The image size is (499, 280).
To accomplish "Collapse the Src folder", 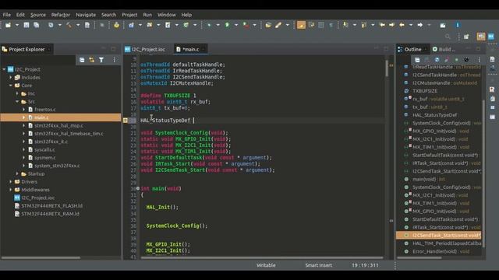I will [17, 102].
